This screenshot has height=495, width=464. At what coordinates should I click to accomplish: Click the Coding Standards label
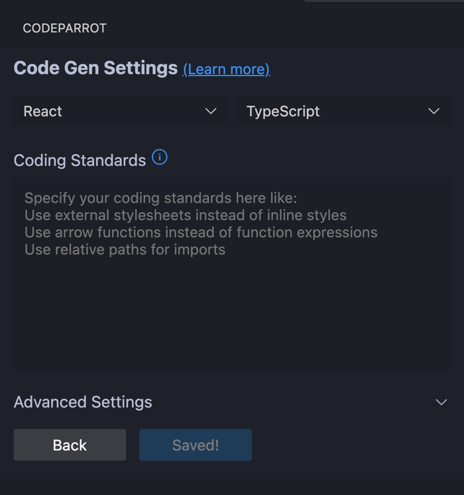tap(80, 160)
